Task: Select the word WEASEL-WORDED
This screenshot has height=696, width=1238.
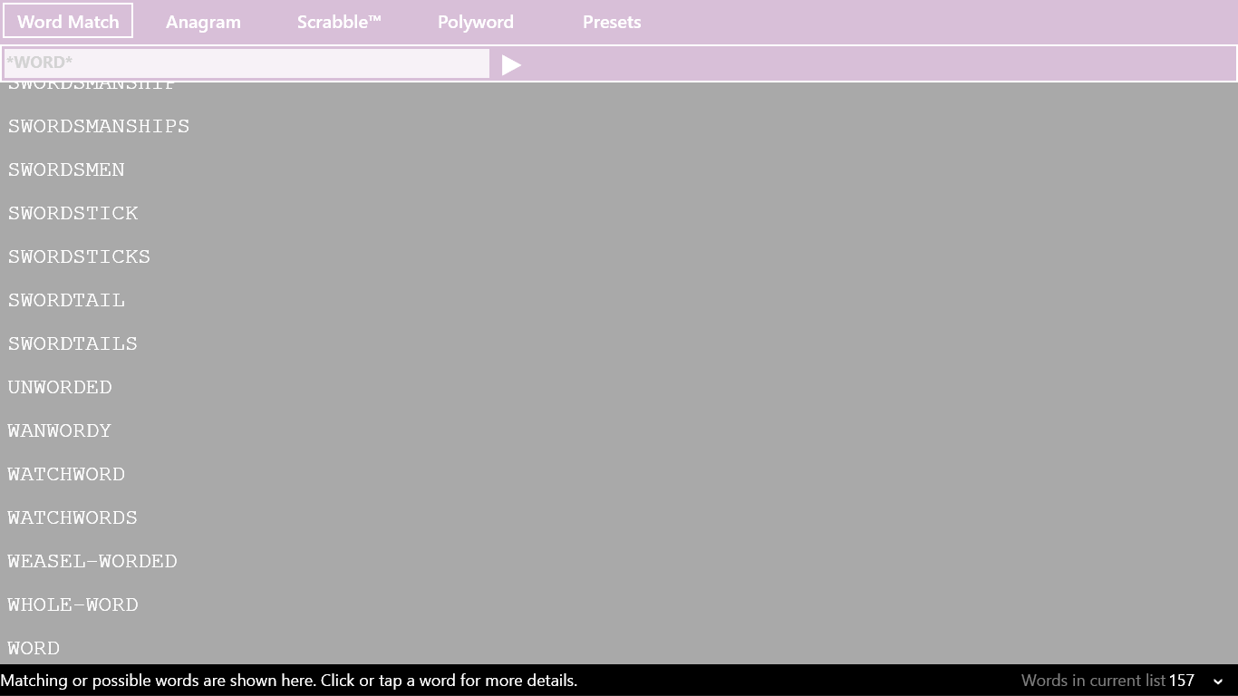Action: [92, 561]
